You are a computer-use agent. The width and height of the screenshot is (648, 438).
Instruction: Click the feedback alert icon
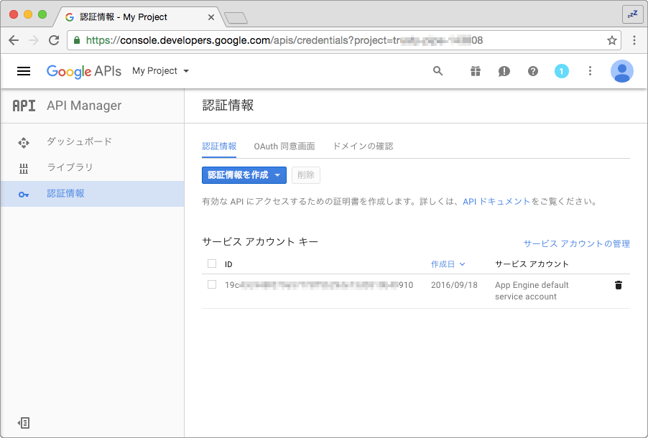(x=504, y=71)
